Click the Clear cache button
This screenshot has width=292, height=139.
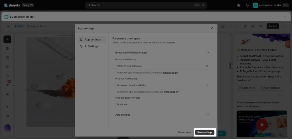pos(184,132)
